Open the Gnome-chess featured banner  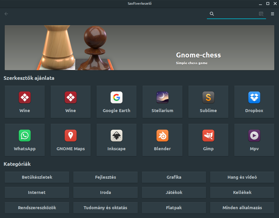[139, 48]
